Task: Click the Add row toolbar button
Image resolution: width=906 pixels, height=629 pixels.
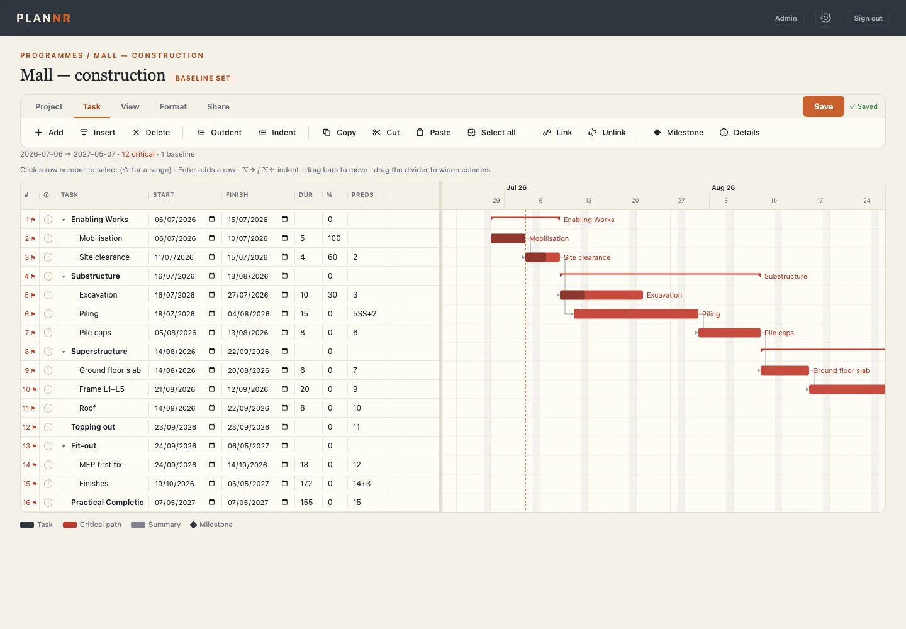Action: click(x=49, y=133)
